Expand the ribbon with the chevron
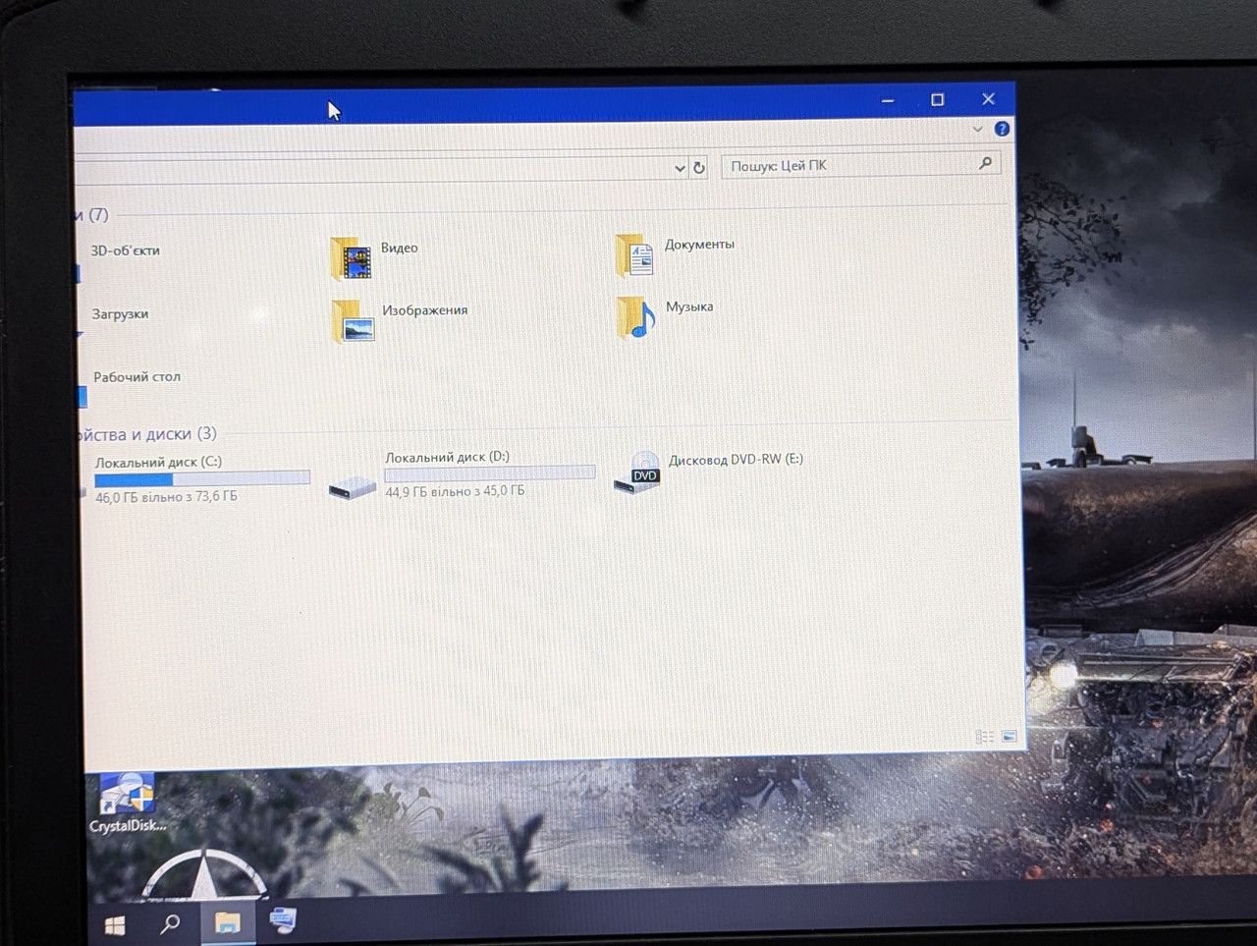 click(x=977, y=129)
